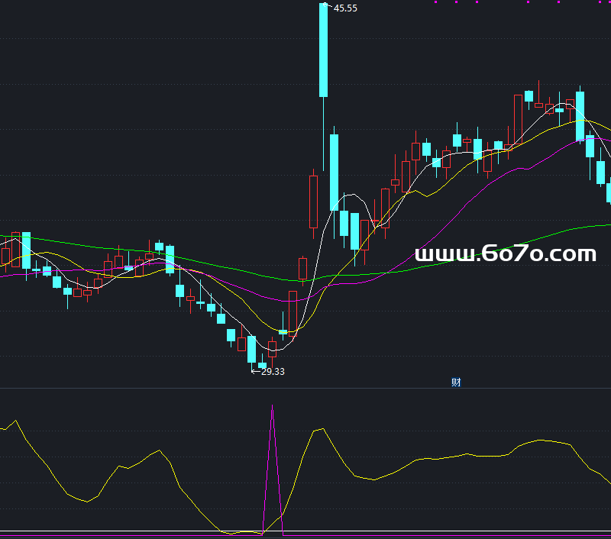Screen dimensions: 611x539
Task: Click the magenta spike in the indicator panel
Action: [x=272, y=428]
